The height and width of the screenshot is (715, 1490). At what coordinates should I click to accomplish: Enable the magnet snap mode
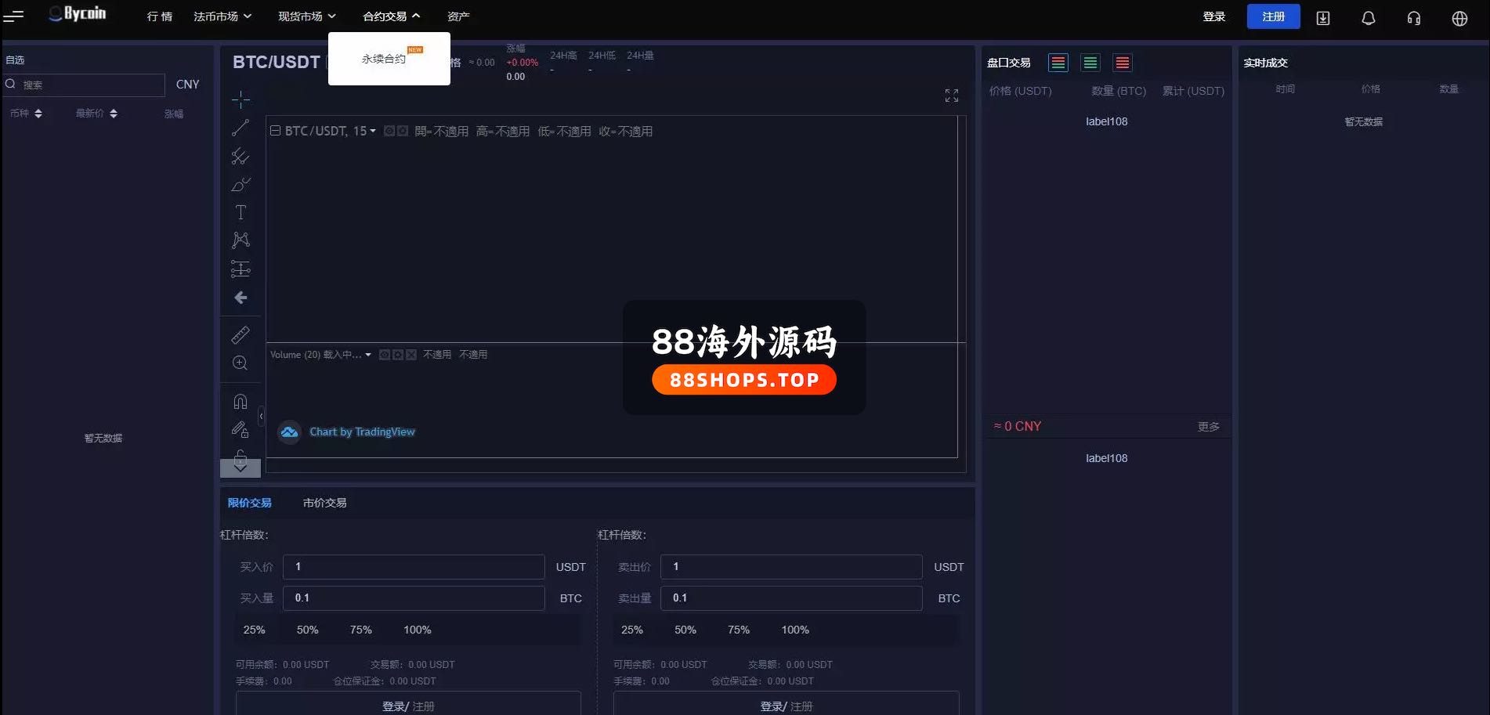240,402
